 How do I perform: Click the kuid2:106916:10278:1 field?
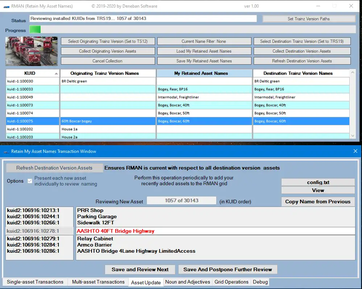click(39, 231)
